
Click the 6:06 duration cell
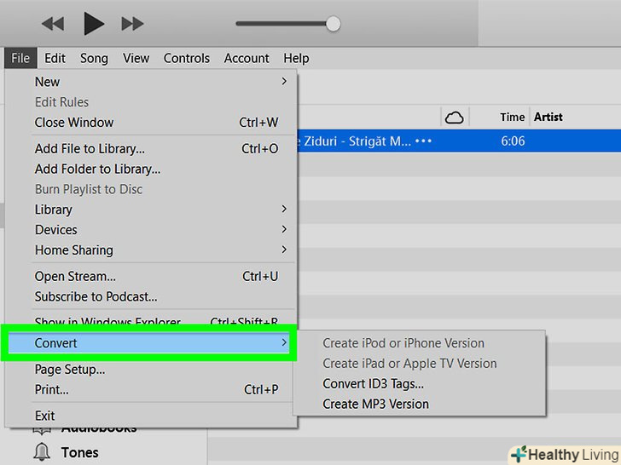513,141
